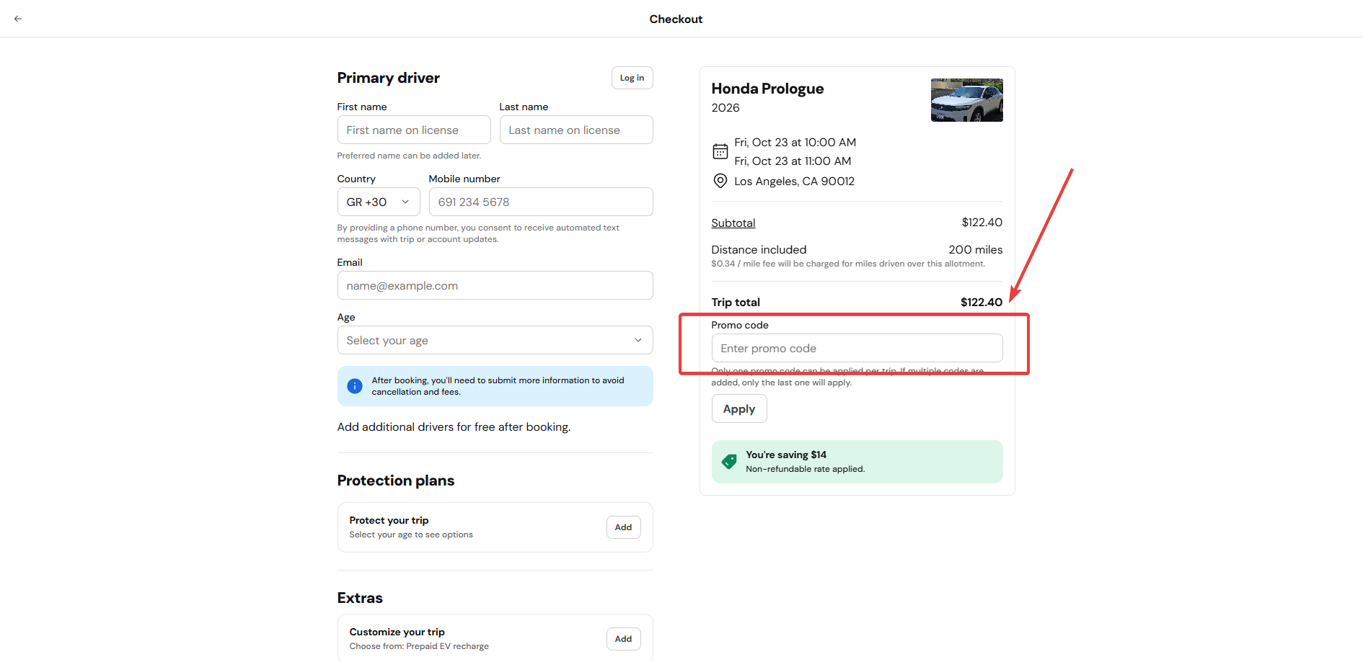This screenshot has height=662, width=1363.
Task: Click the Log in button
Action: coord(632,78)
